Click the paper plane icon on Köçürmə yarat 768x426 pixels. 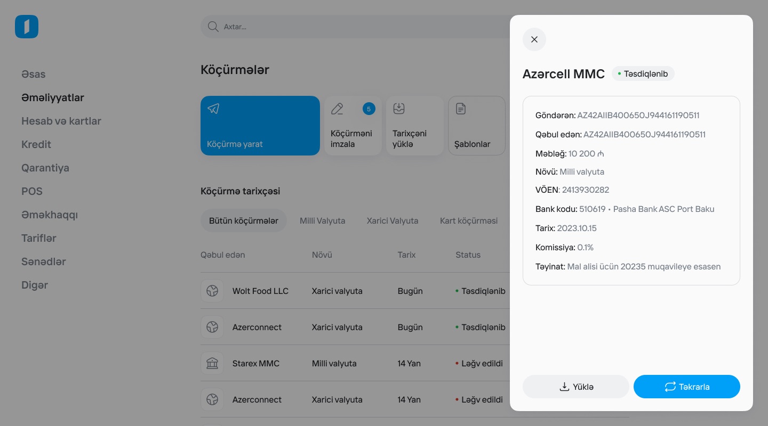coord(213,109)
